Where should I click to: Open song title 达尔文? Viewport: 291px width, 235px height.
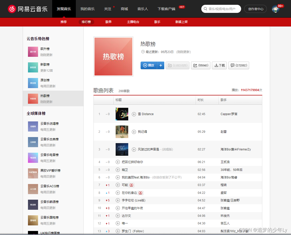point(126,216)
